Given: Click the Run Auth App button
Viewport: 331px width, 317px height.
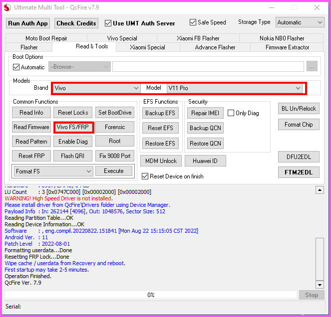Looking at the screenshot, I should [28, 23].
